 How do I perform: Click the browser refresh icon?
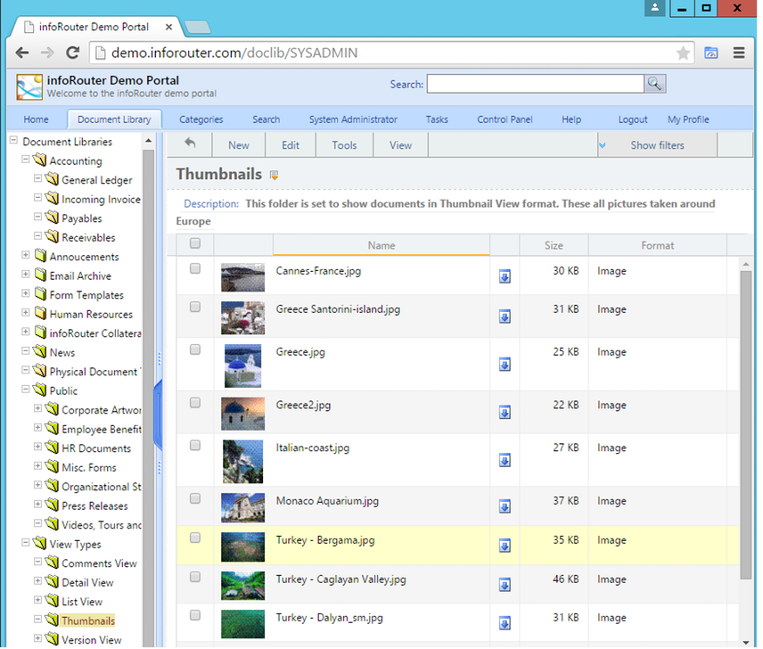click(x=73, y=52)
